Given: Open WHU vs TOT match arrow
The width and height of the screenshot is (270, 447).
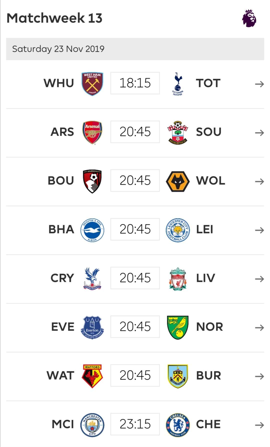Looking at the screenshot, I should click(x=259, y=84).
